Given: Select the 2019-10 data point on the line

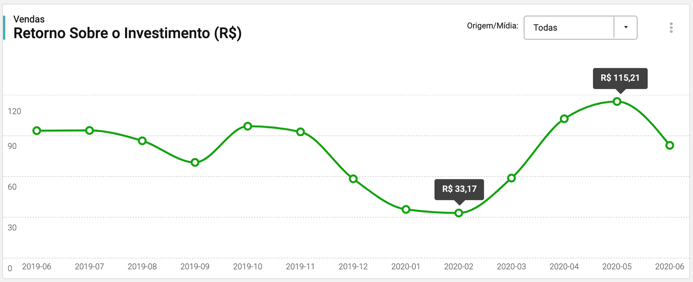Looking at the screenshot, I should pyautogui.click(x=248, y=126).
